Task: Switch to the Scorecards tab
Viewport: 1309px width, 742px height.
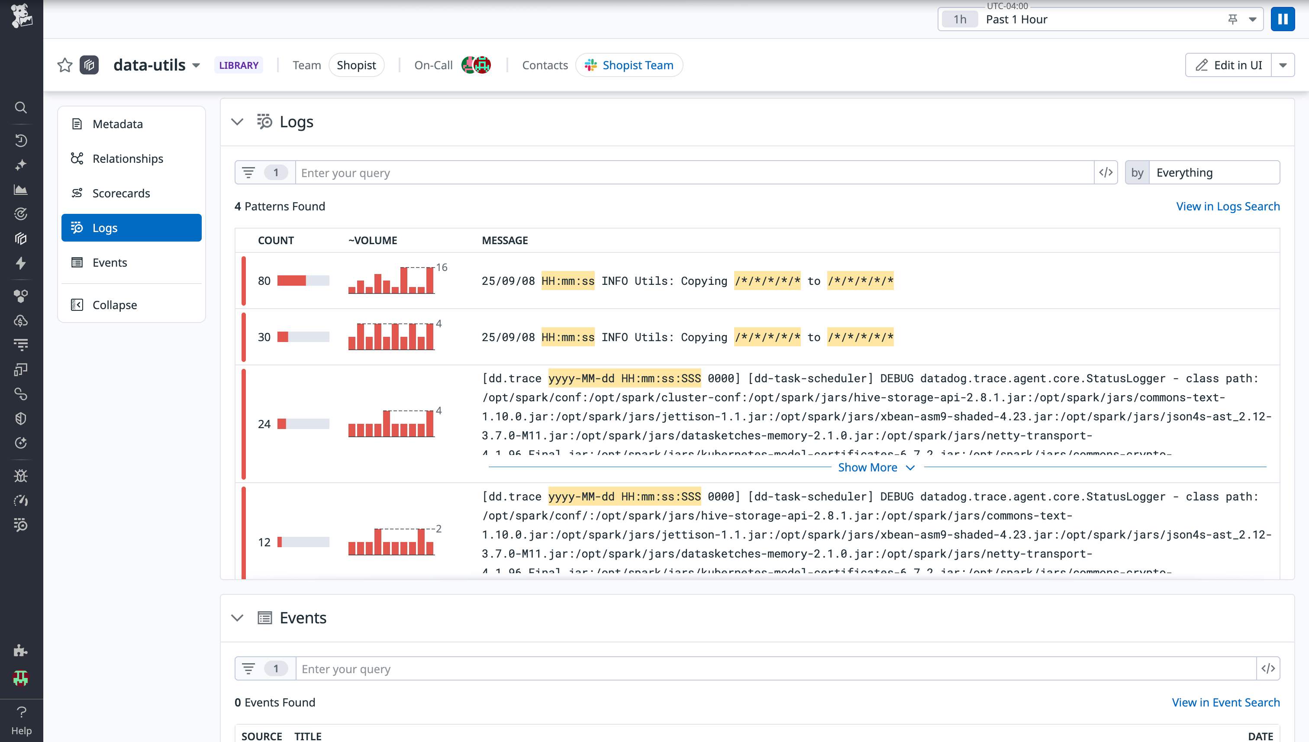Action: click(x=121, y=193)
